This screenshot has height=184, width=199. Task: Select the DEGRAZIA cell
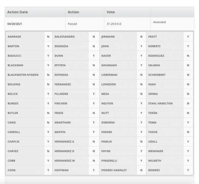point(71,46)
